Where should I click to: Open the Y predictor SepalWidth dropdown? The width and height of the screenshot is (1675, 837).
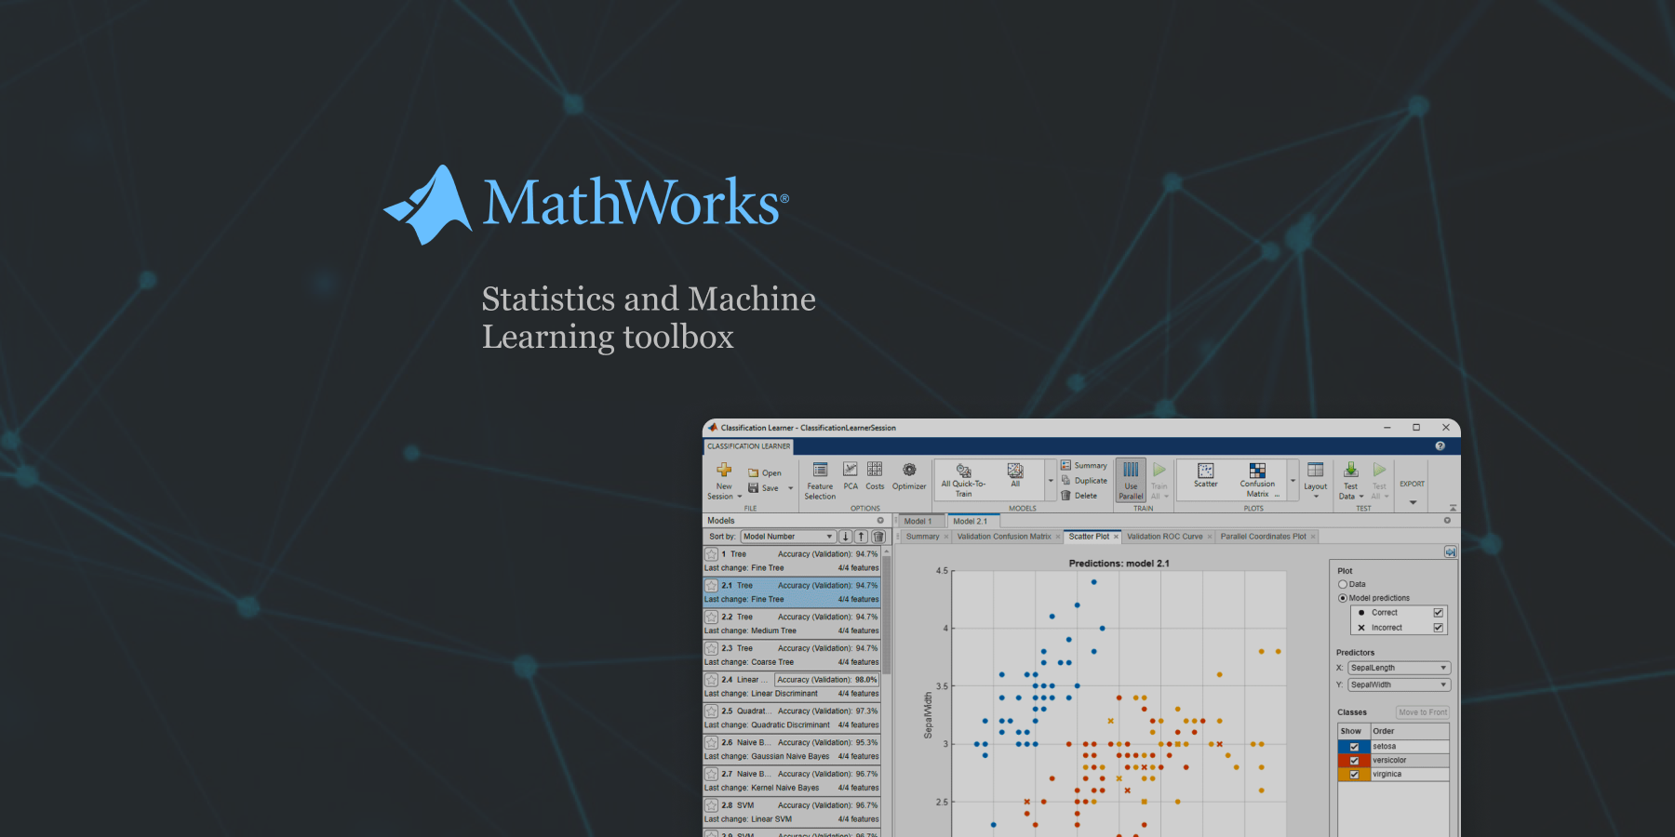tap(1399, 684)
